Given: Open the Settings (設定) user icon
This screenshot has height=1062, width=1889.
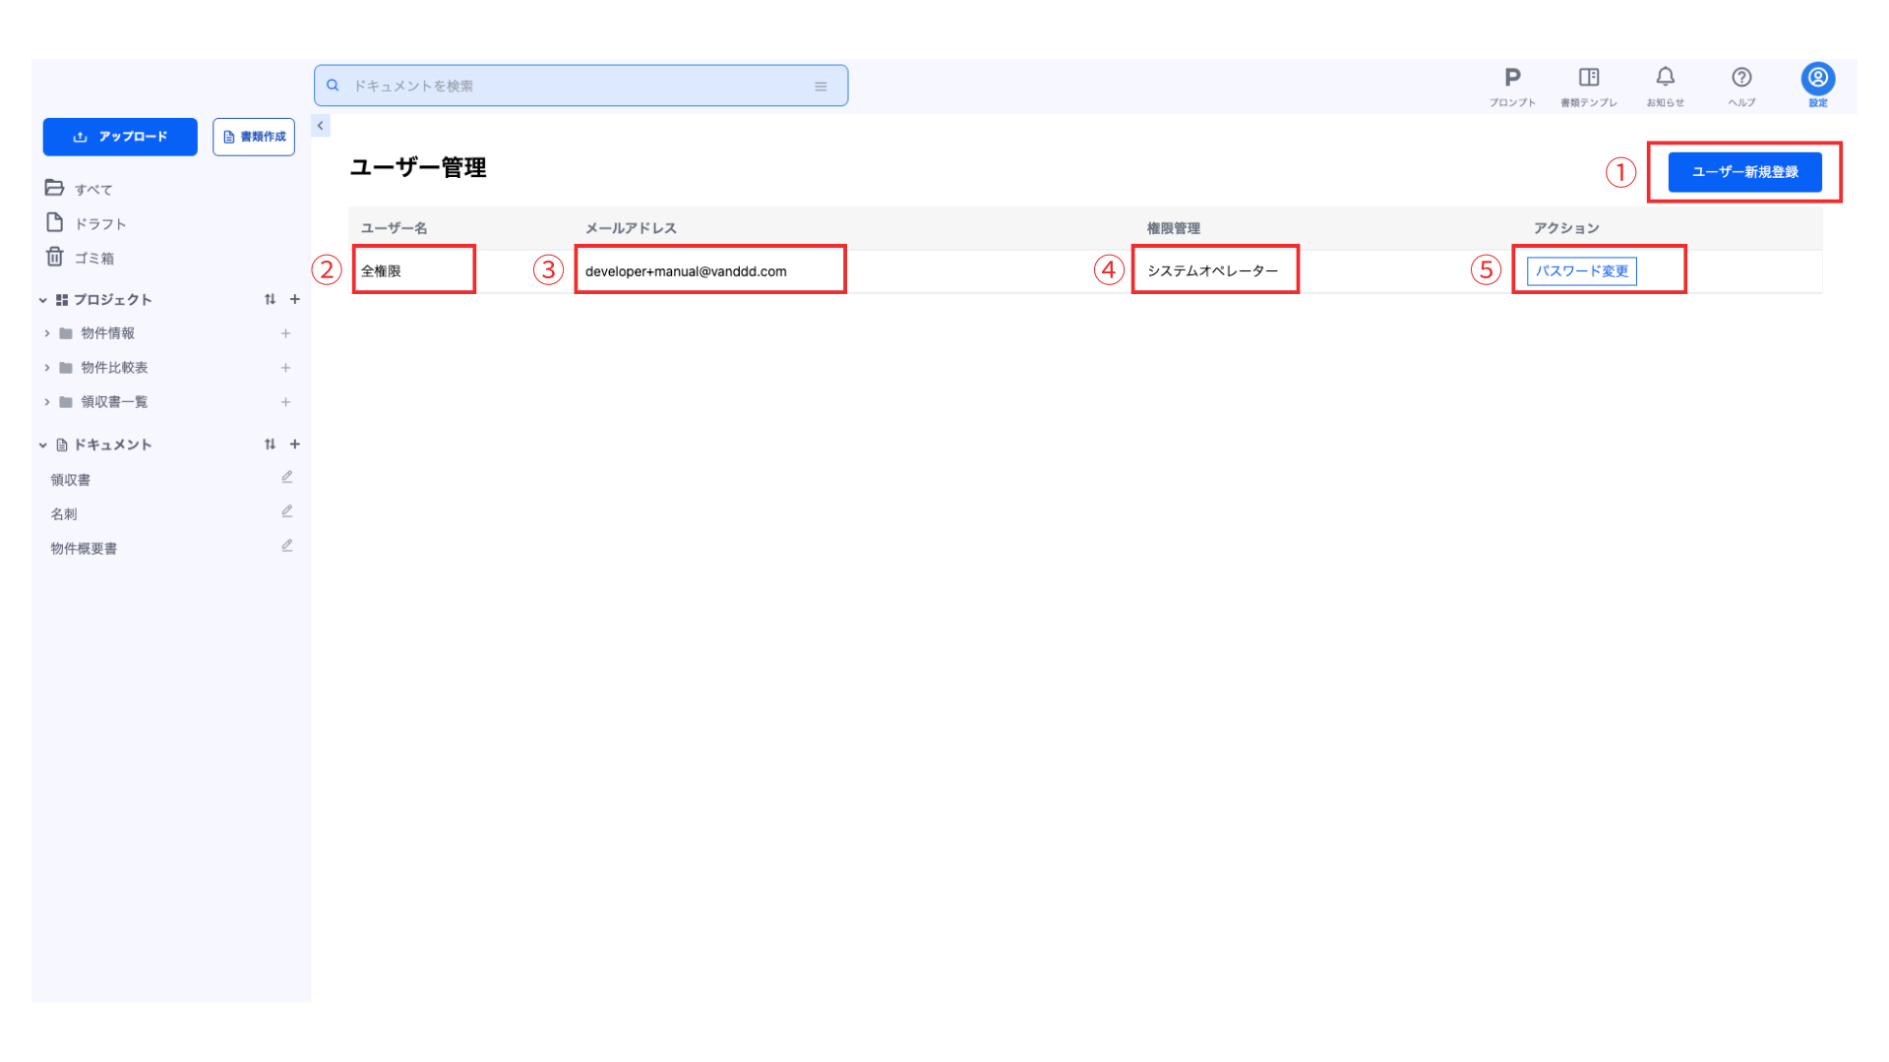Looking at the screenshot, I should (1817, 79).
